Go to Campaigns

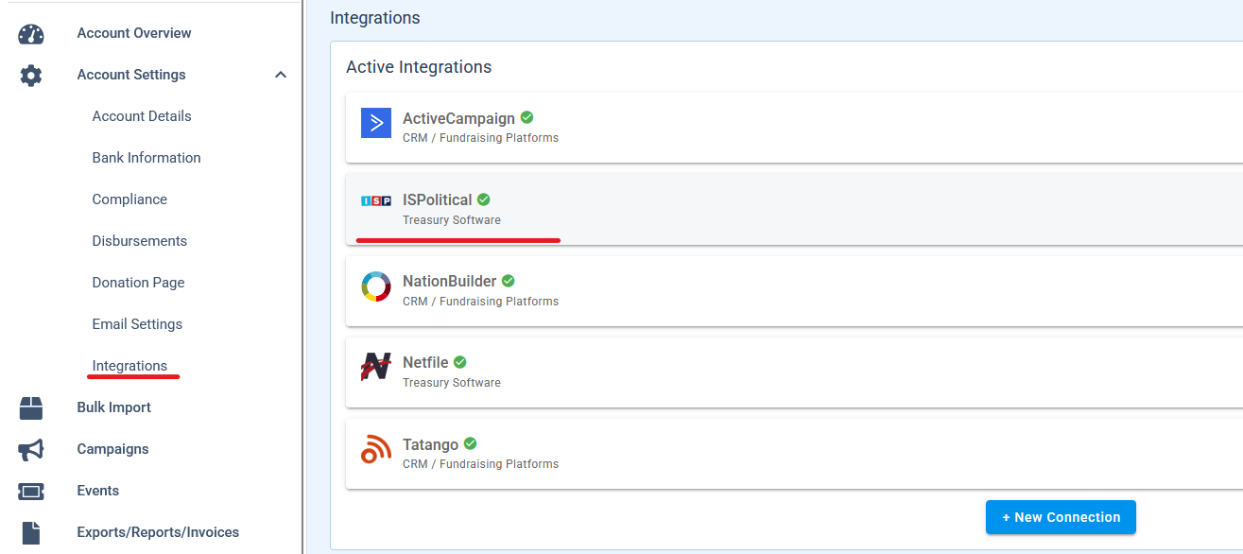click(112, 449)
